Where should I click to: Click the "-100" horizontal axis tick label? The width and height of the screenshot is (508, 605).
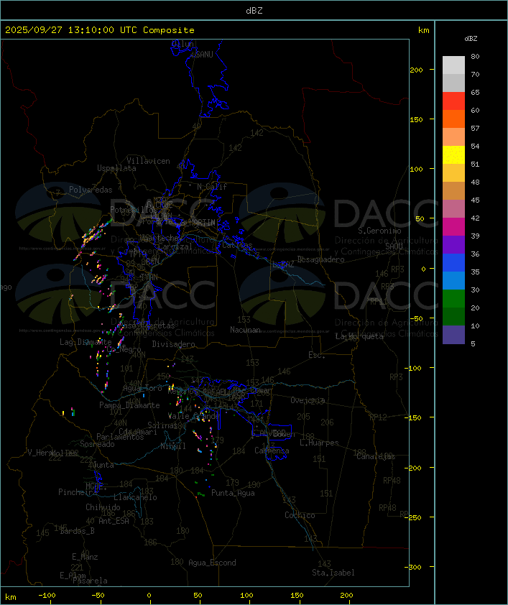click(x=47, y=596)
